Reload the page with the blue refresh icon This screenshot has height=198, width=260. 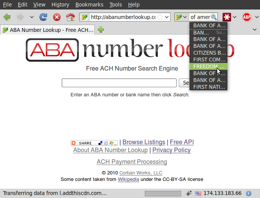tap(43, 17)
